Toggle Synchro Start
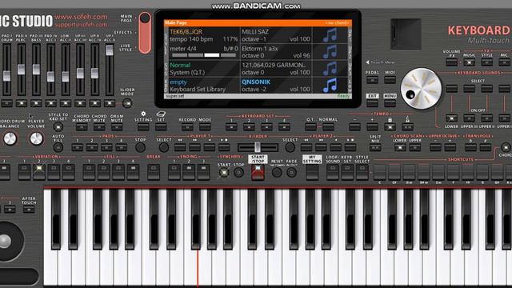 click(224, 173)
